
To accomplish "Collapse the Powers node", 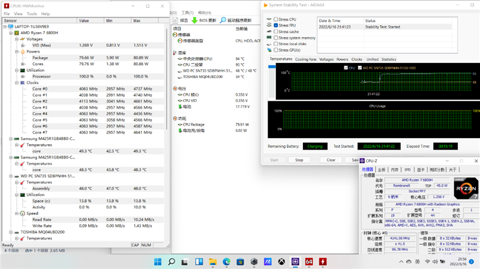I will pos(17,52).
